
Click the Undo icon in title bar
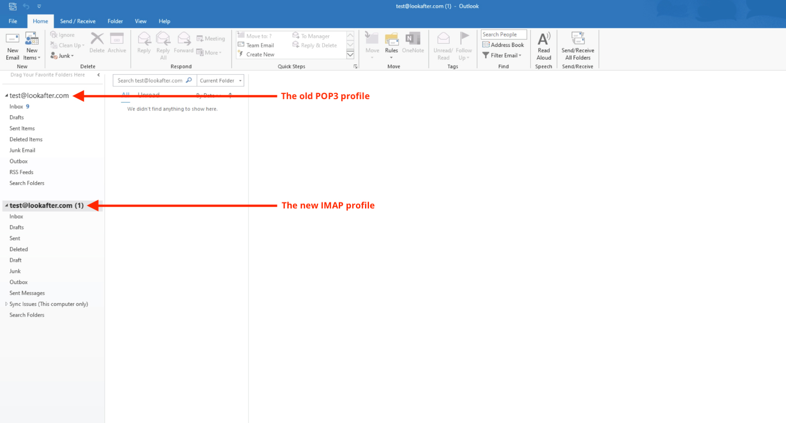[x=26, y=6]
